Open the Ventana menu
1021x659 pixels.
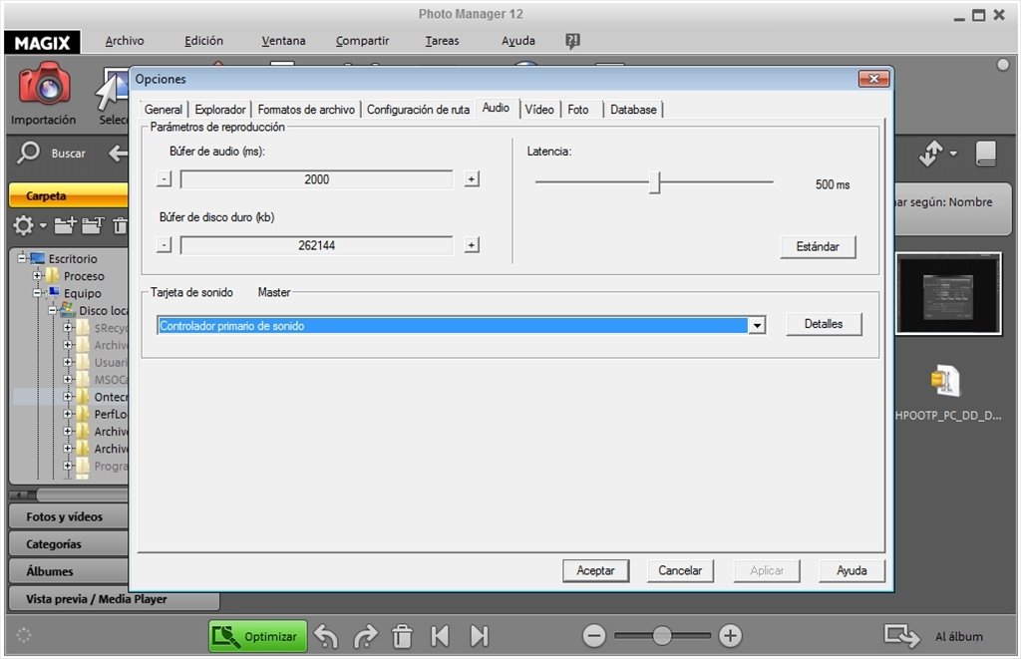click(283, 40)
